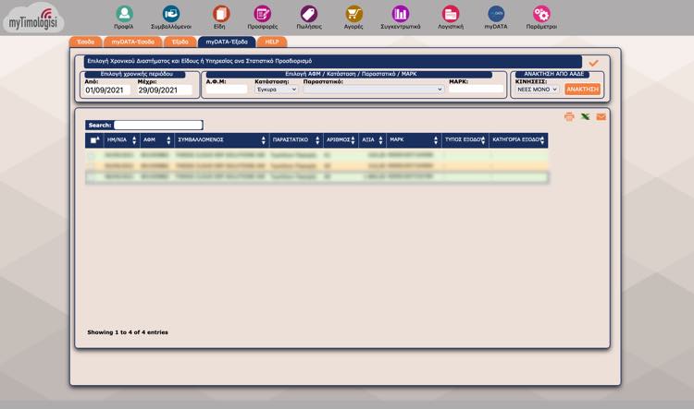Viewport: 694px width, 409px height.
Task: Expand the Κατάσταση dropdown
Action: point(276,90)
